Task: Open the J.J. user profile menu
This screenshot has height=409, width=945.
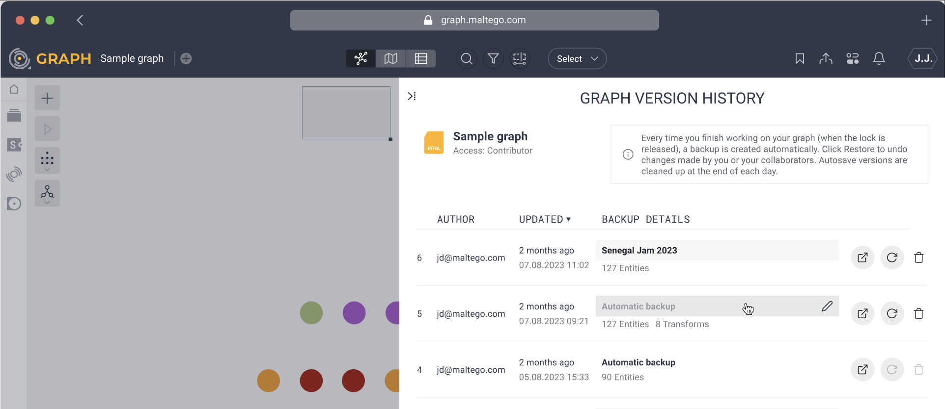Action: coord(922,59)
